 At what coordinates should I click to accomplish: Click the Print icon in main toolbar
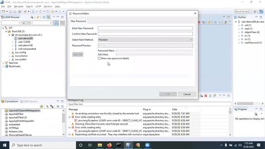point(15,12)
